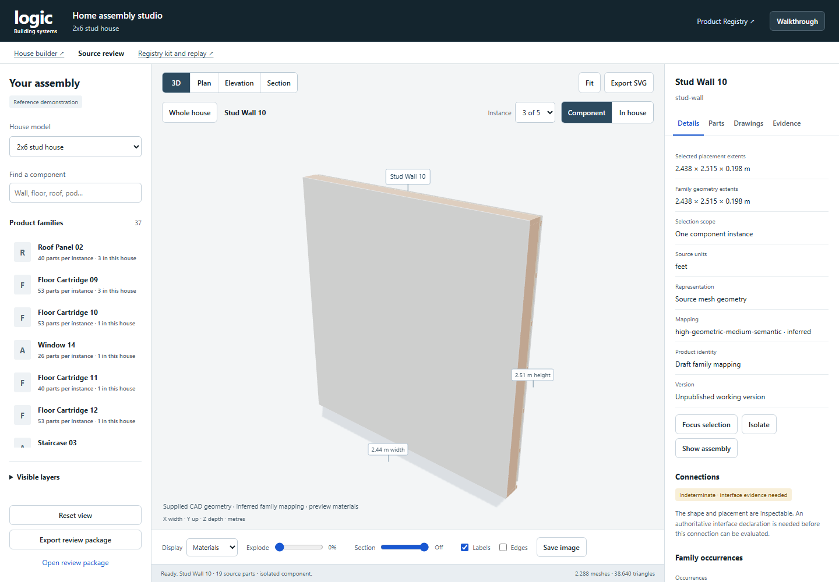Toggle the Labels checkbox off

click(464, 547)
